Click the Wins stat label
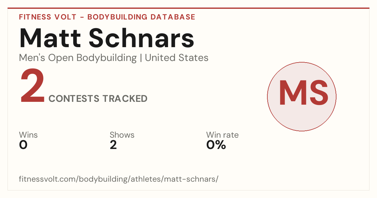The image size is (377, 198). pos(28,135)
